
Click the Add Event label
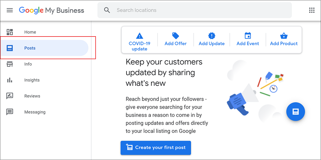coord(248,44)
